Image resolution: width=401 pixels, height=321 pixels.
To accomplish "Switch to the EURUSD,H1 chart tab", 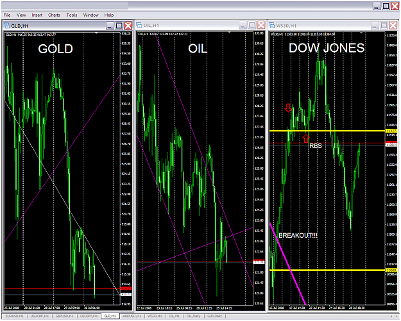I will (x=14, y=316).
